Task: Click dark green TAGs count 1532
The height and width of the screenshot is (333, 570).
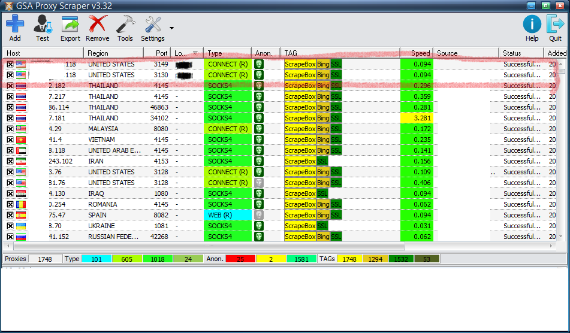Action: (x=401, y=259)
